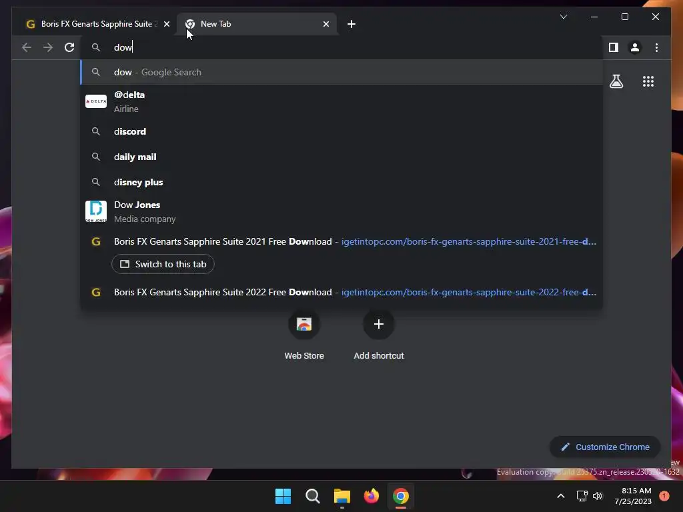The width and height of the screenshot is (683, 512).
Task: Open the Windows Start menu
Action: click(283, 496)
